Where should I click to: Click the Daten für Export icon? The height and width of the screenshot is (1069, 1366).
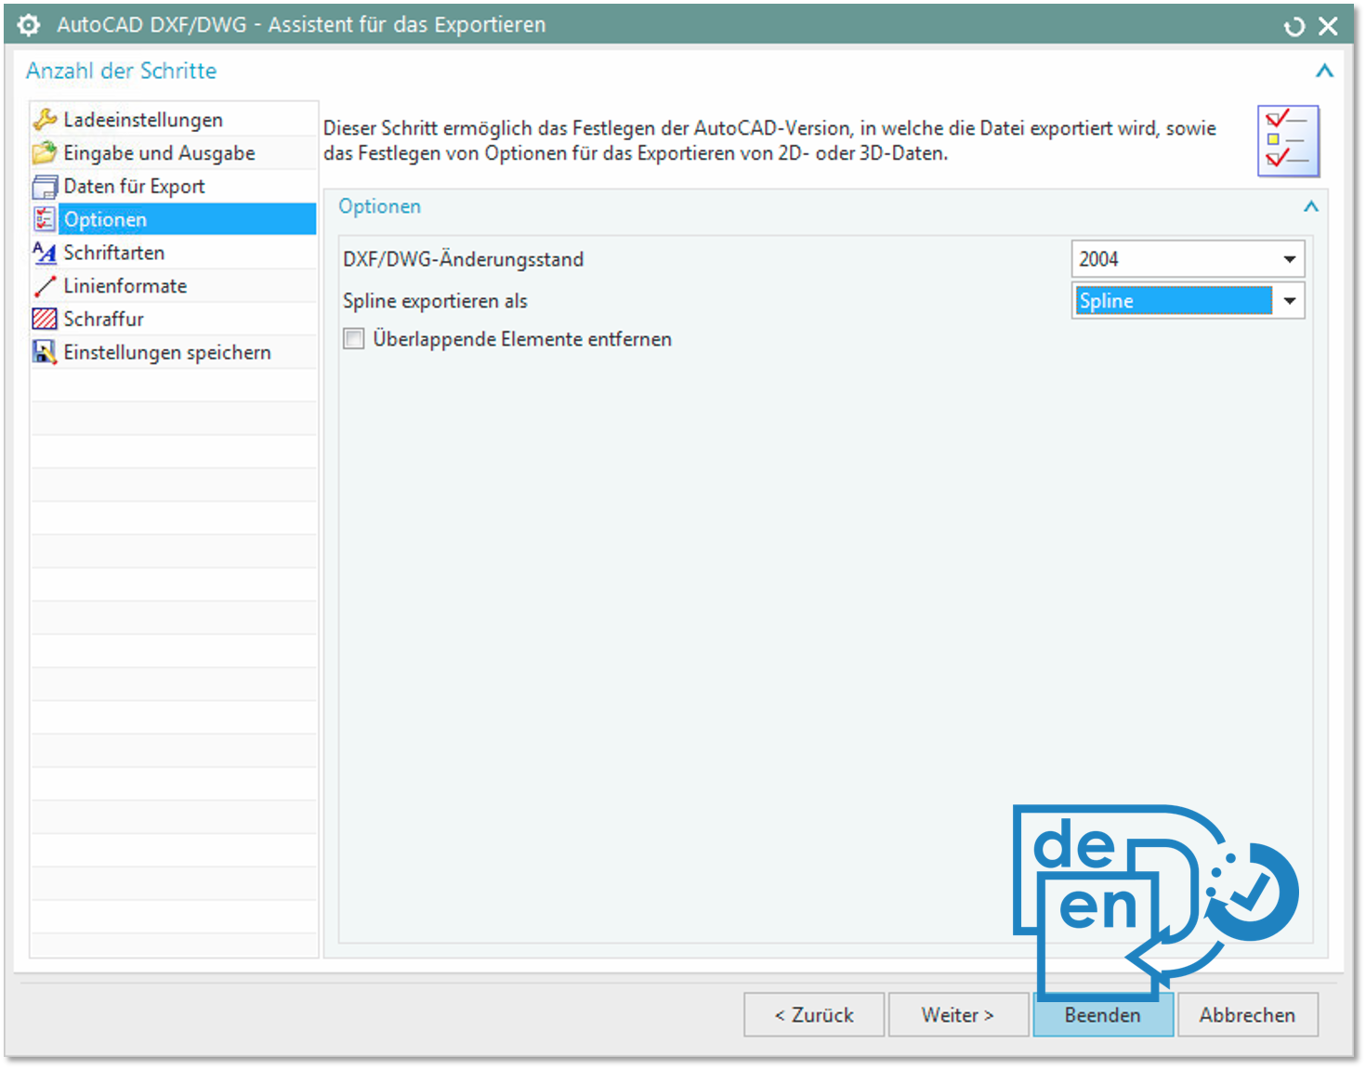[45, 187]
